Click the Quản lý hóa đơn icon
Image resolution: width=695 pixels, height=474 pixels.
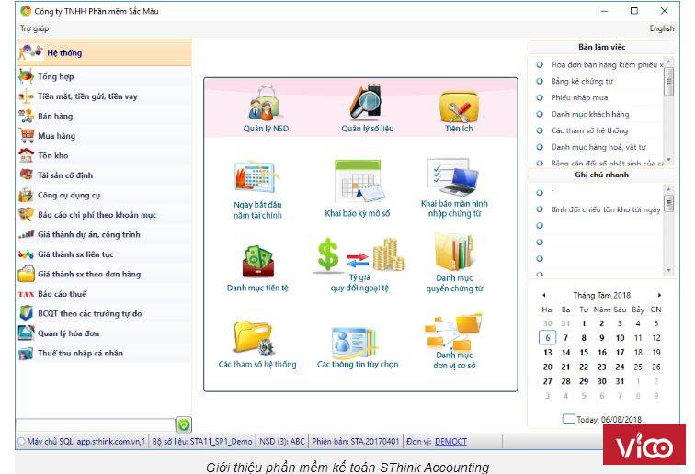26,333
